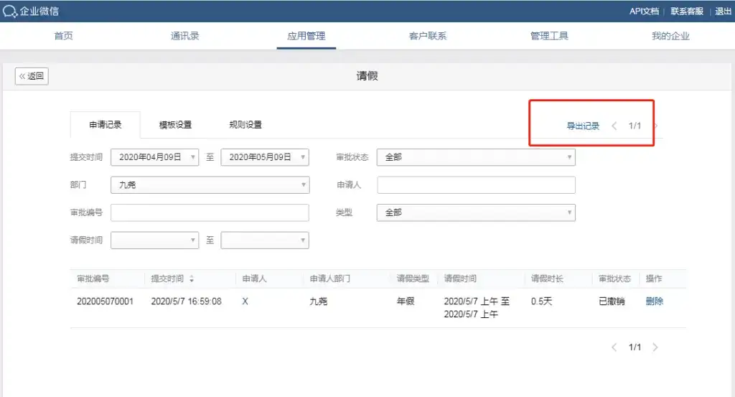This screenshot has width=735, height=397.
Task: Click the 企业微信 logo icon
Action: [x=10, y=11]
